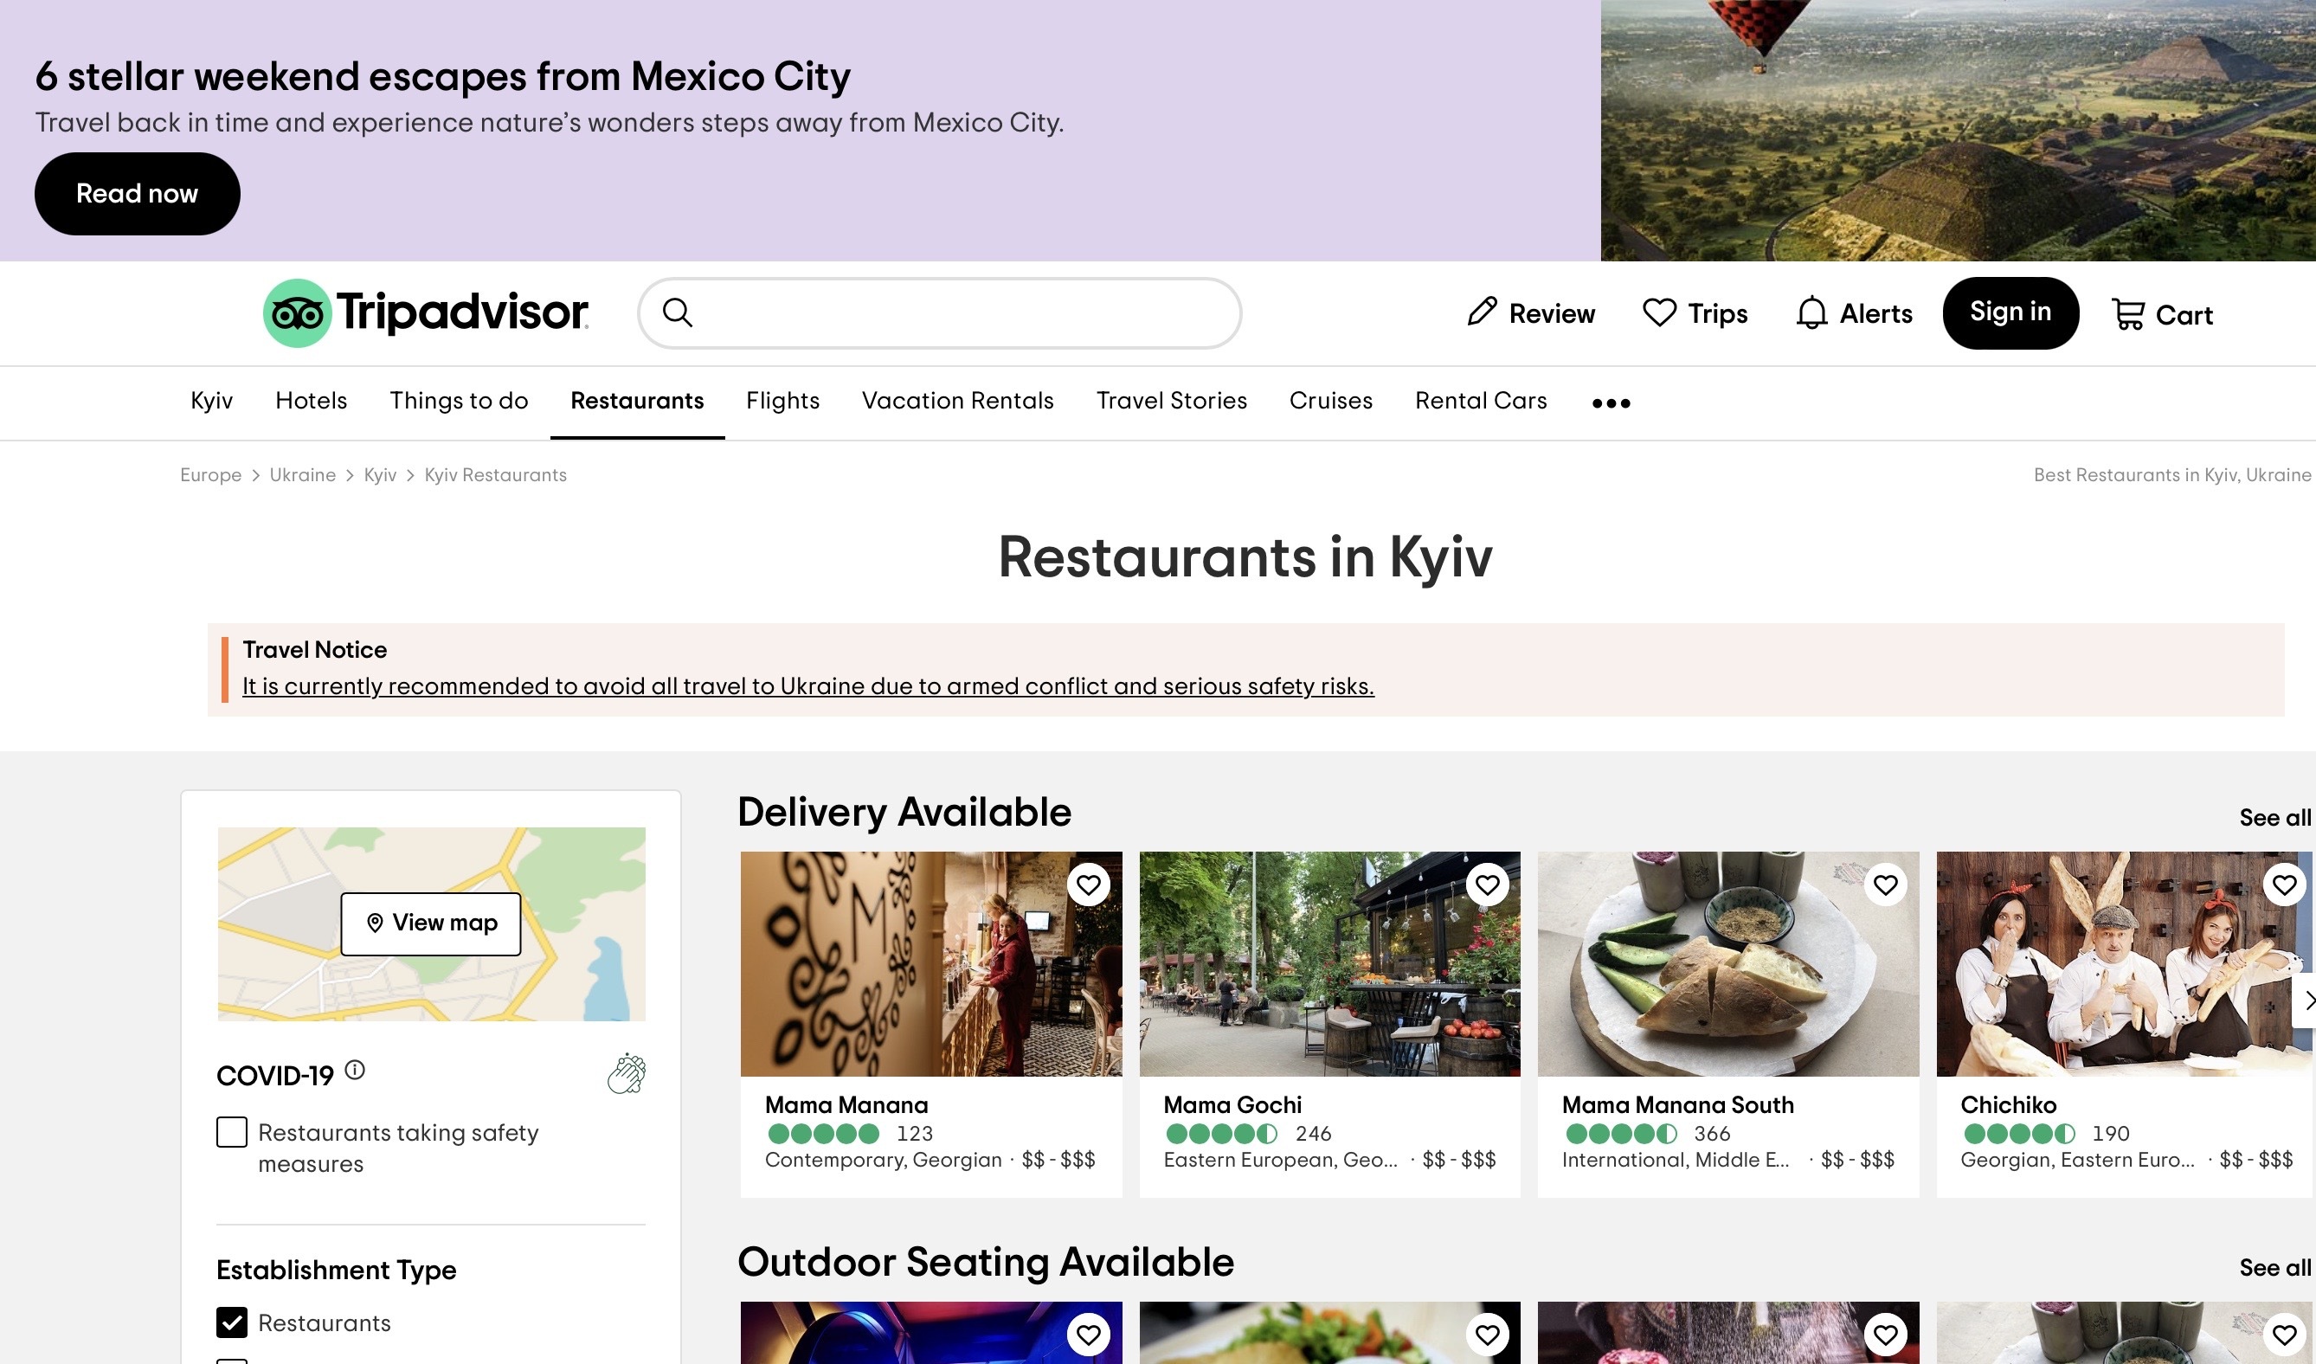Open Chichiko restaurant photo thumbnail
Screen dimensions: 2316x1364
[2105, 965]
